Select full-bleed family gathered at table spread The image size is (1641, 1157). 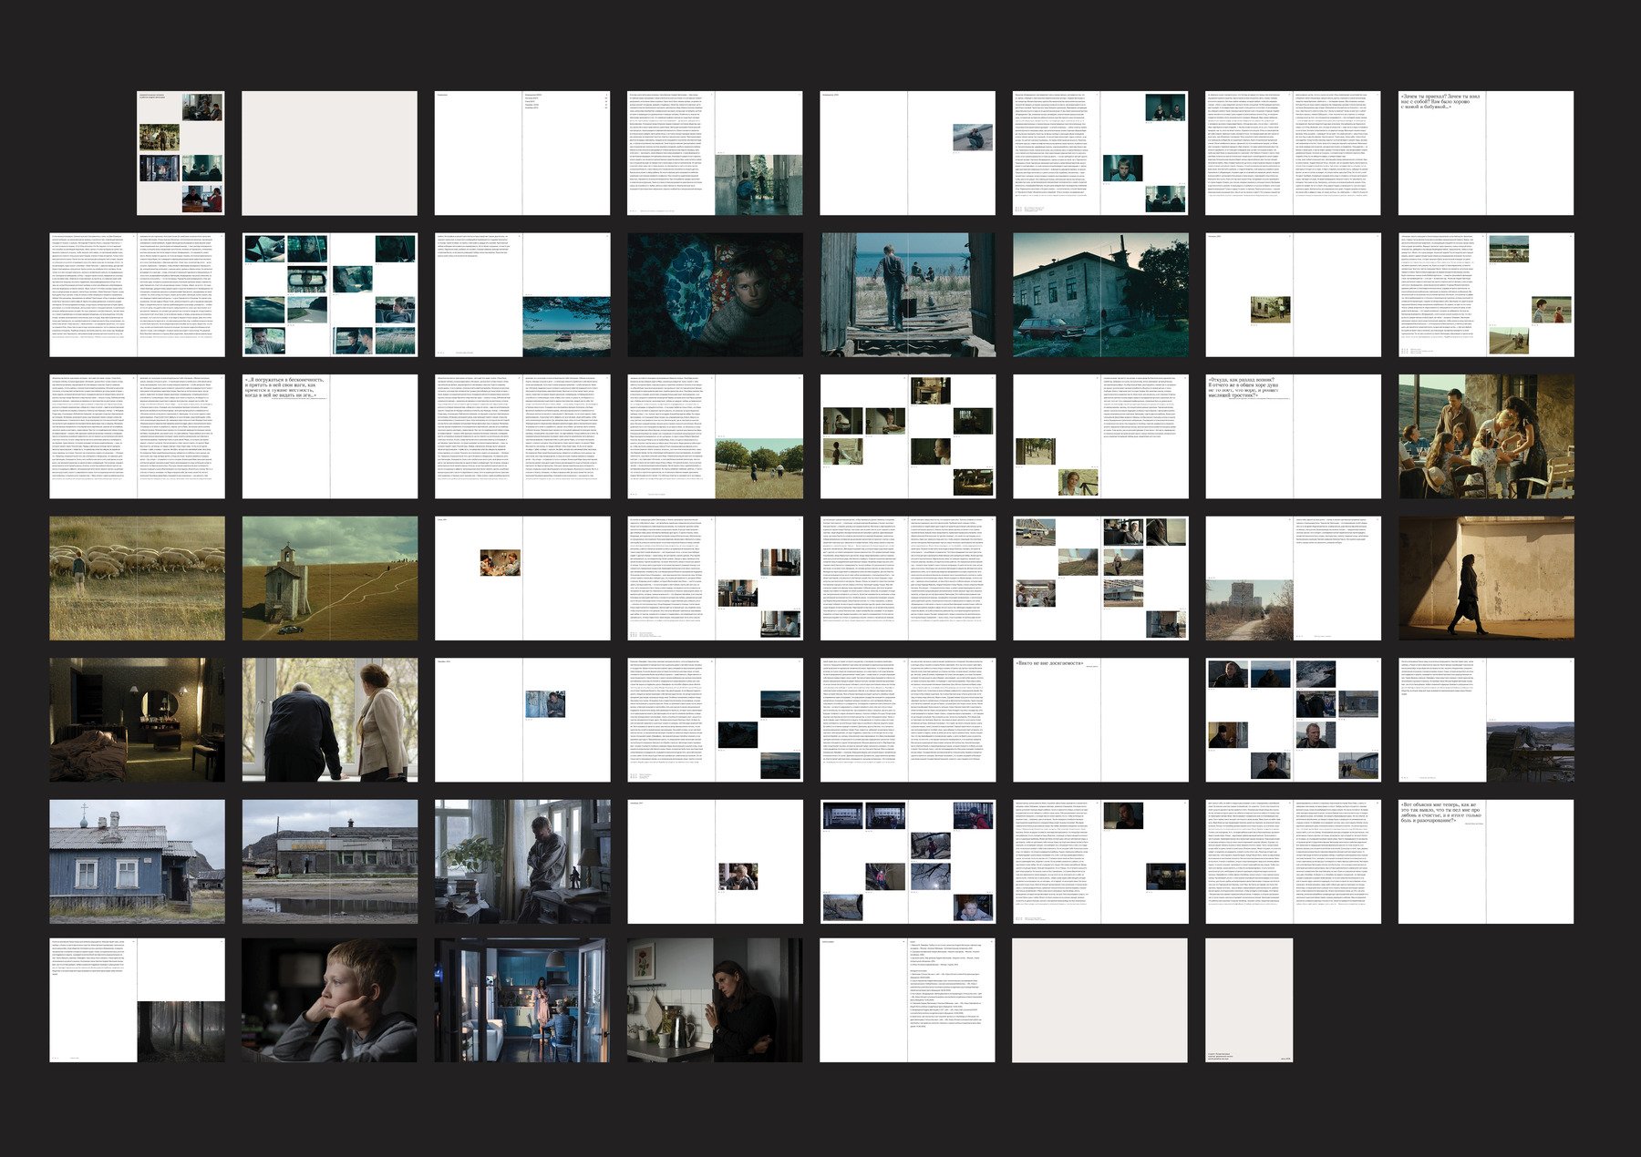click(1486, 436)
